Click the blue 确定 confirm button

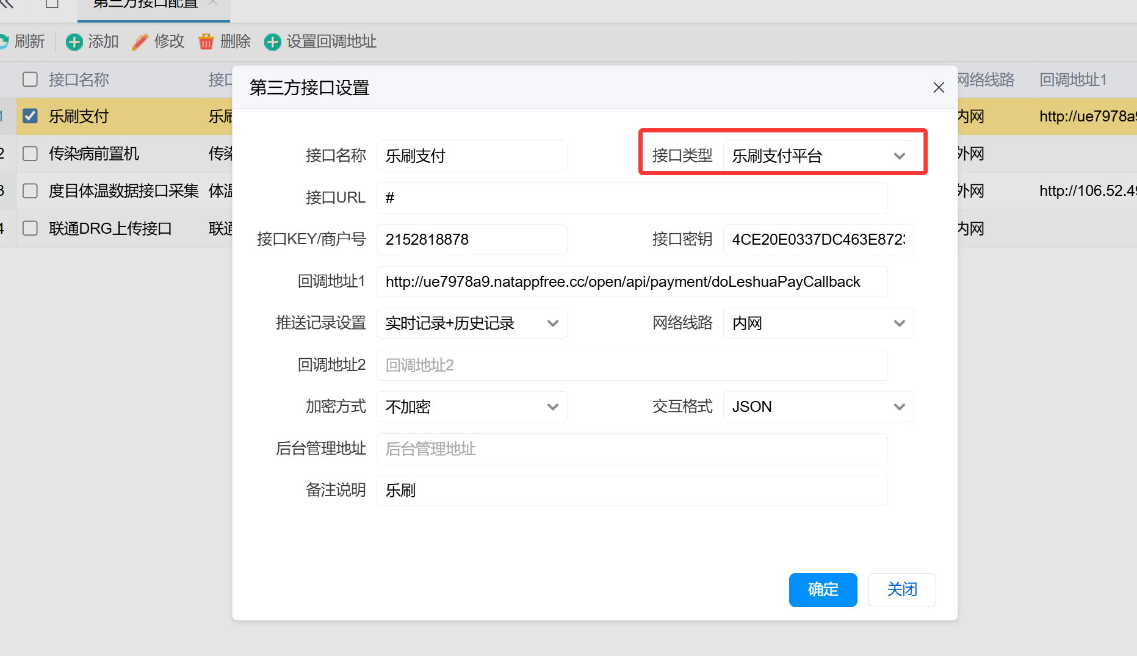[823, 589]
